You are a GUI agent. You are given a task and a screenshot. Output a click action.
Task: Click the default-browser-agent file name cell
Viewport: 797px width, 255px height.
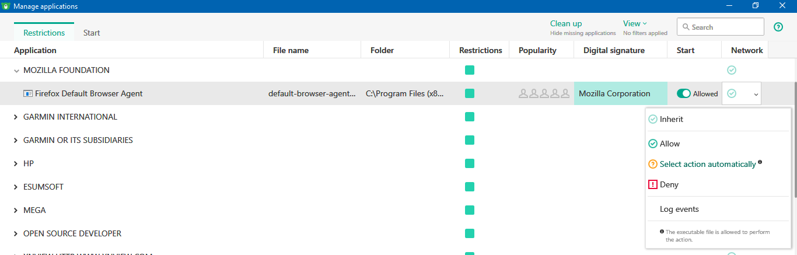click(312, 93)
